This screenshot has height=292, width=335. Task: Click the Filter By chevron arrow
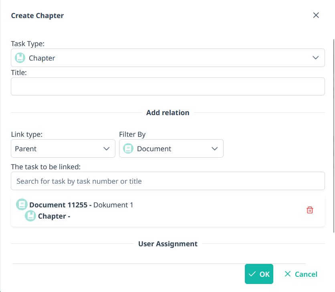tap(215, 149)
